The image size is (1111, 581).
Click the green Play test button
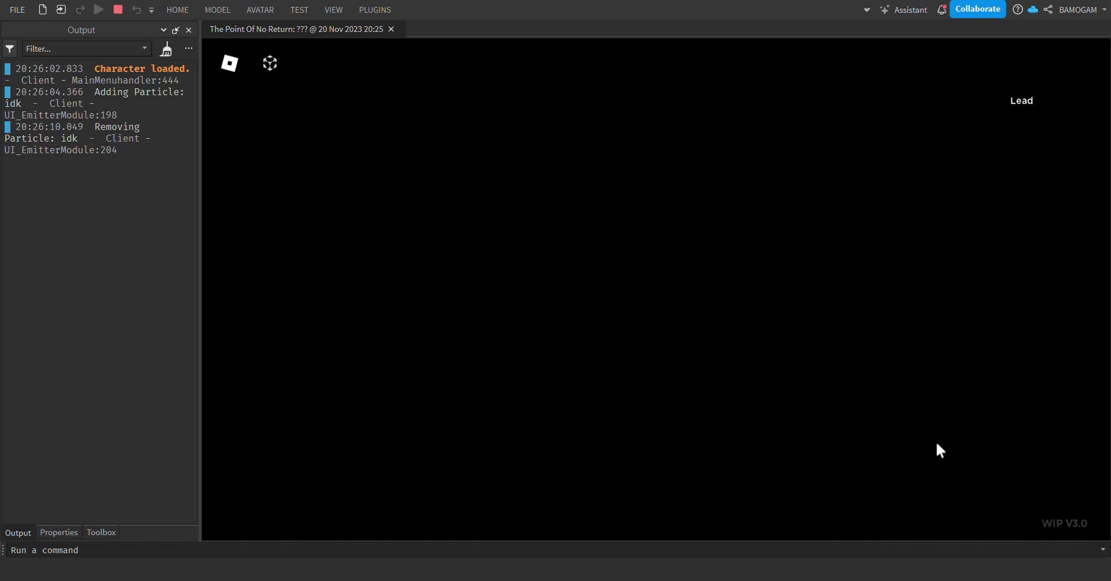tap(98, 10)
